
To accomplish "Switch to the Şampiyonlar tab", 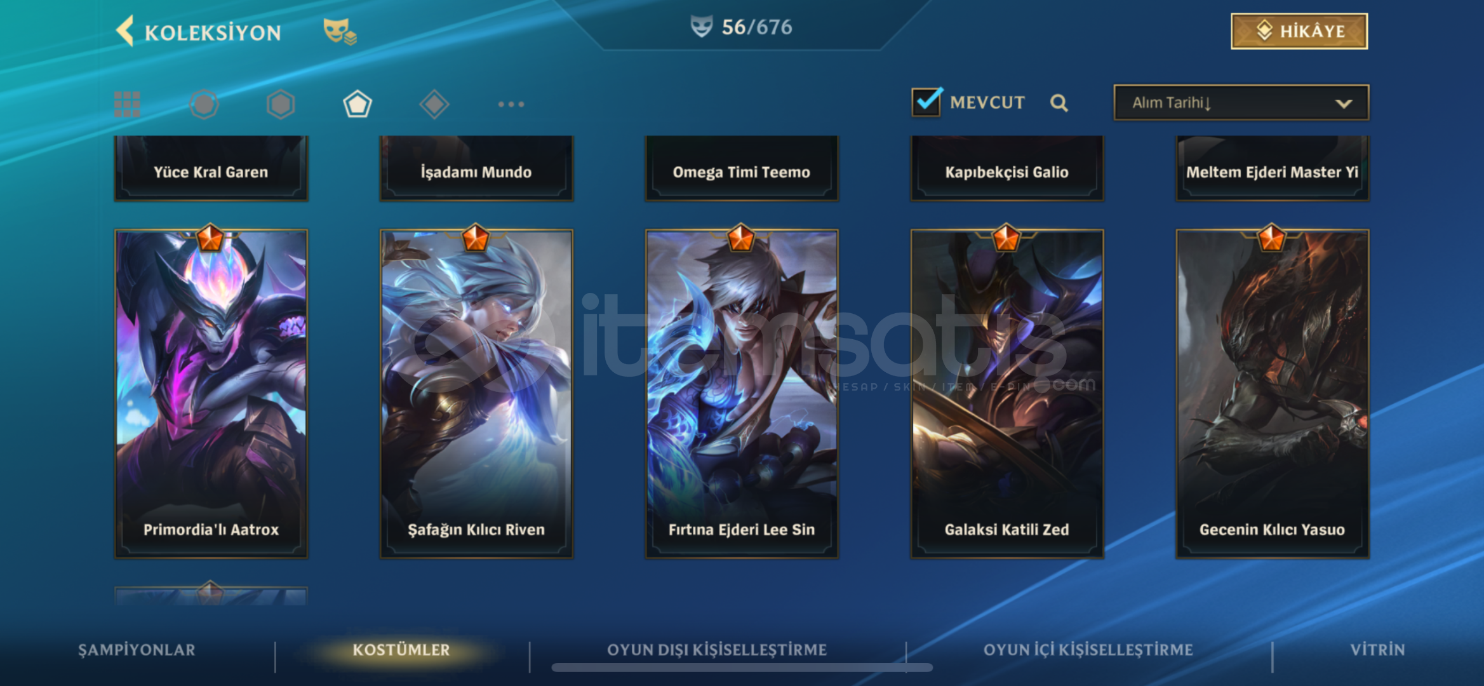I will pyautogui.click(x=137, y=650).
